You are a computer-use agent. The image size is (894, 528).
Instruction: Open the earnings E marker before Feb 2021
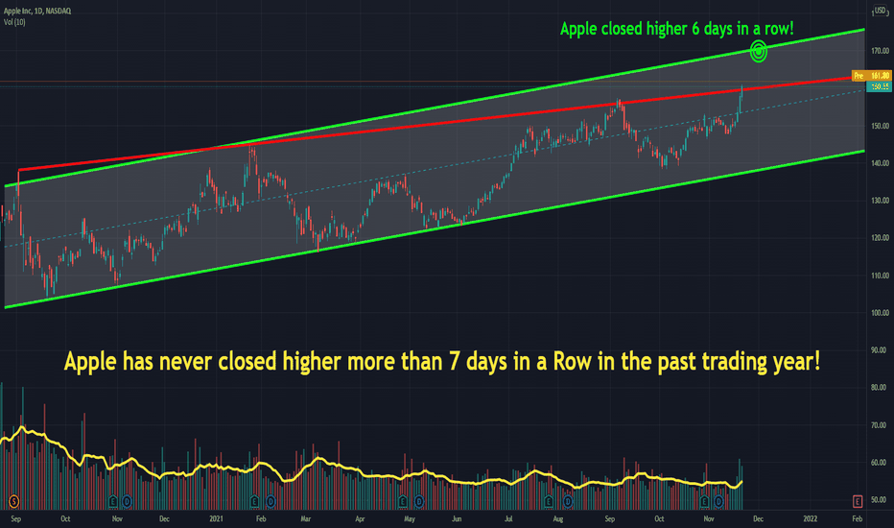point(254,502)
